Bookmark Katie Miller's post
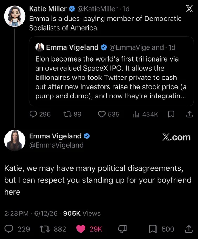Screen dimensions: 198x239 (171, 114)
